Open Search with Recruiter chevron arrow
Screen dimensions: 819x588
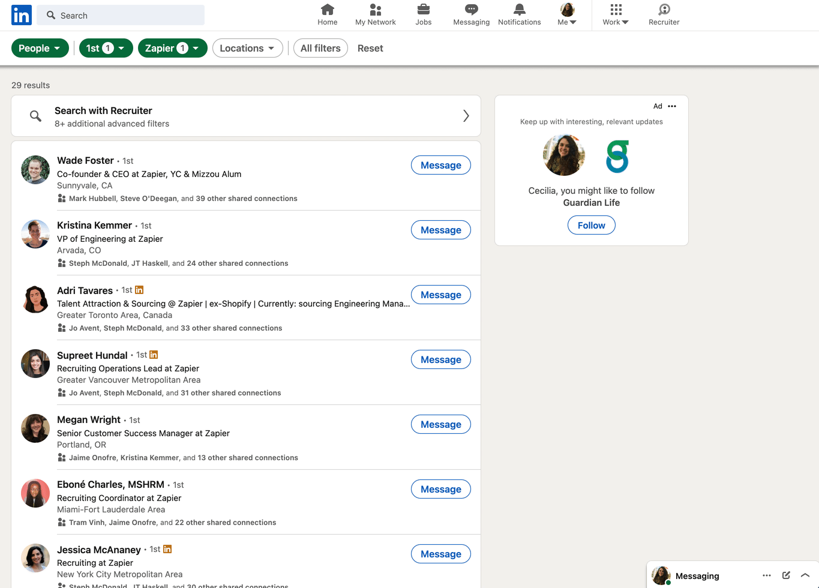coord(466,116)
